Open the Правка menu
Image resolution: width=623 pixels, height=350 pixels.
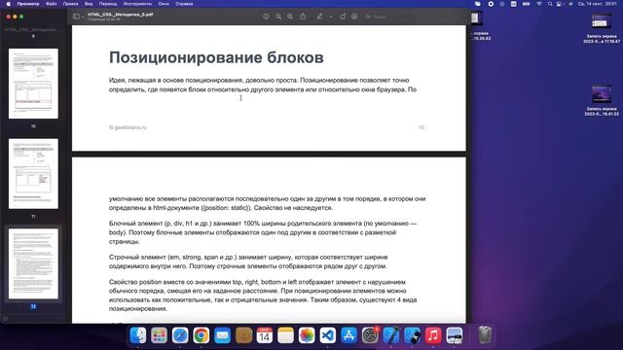(x=70, y=4)
